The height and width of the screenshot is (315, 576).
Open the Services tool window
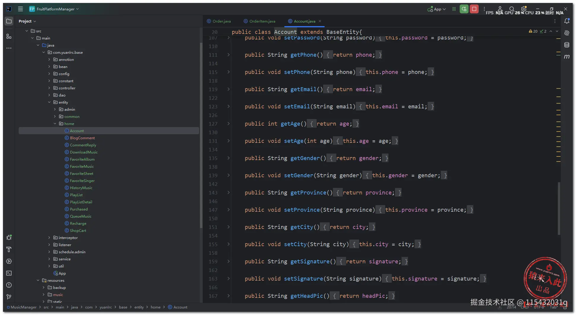[x=9, y=261]
